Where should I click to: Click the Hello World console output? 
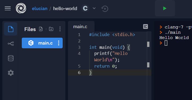pos(174,38)
